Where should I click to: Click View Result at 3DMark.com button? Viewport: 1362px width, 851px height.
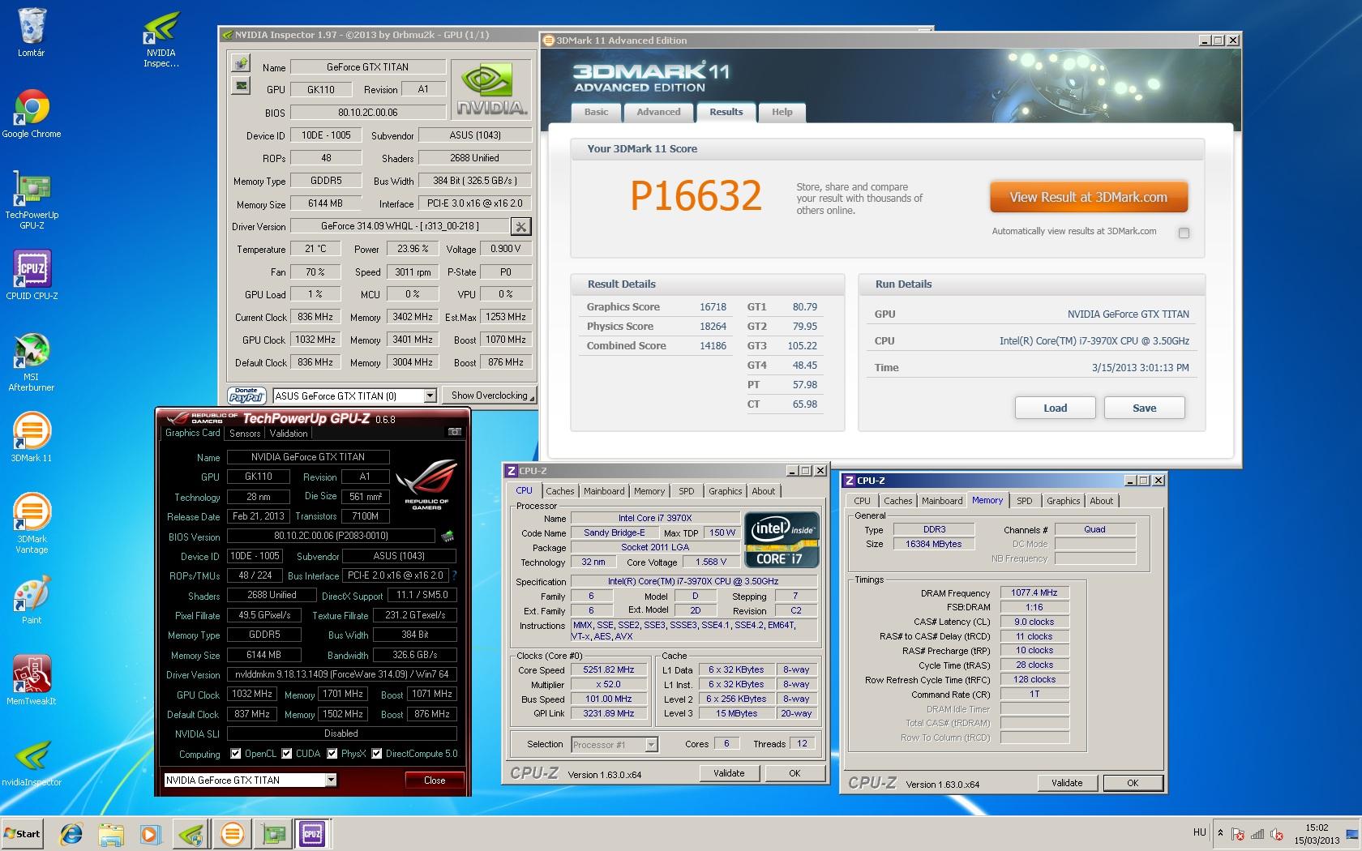1089,197
